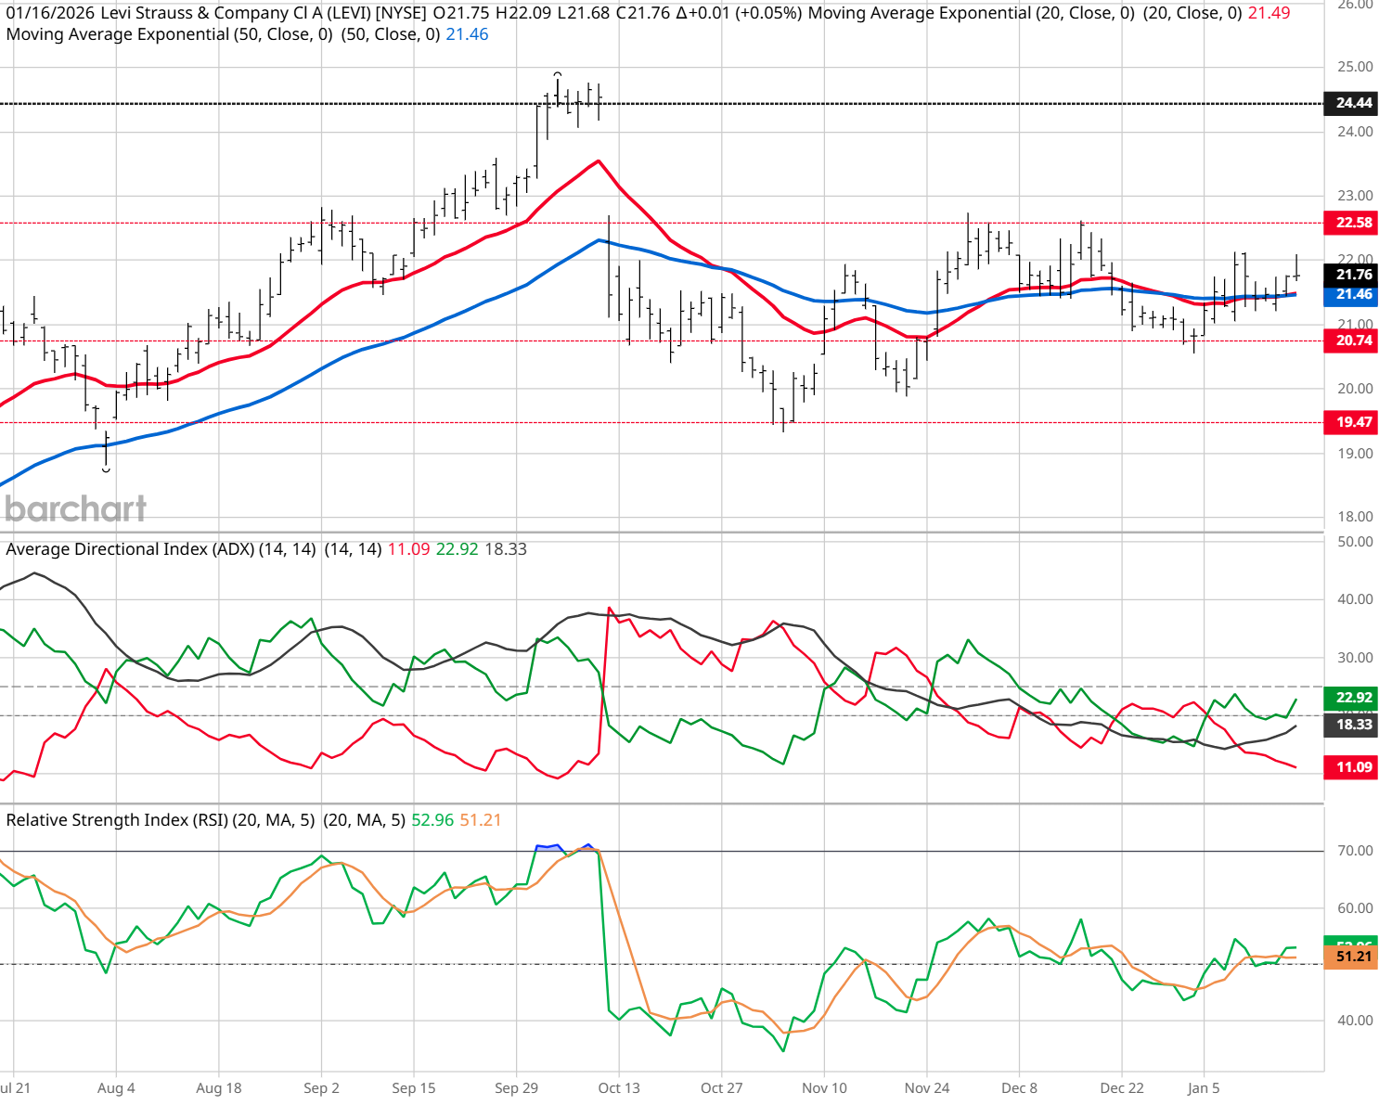
Task: Click the Dec 22 date axis label
Action: point(1122,1088)
